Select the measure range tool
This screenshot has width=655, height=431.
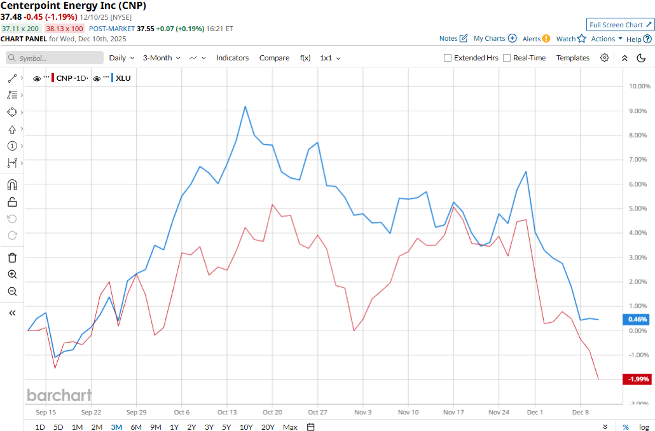point(12,163)
